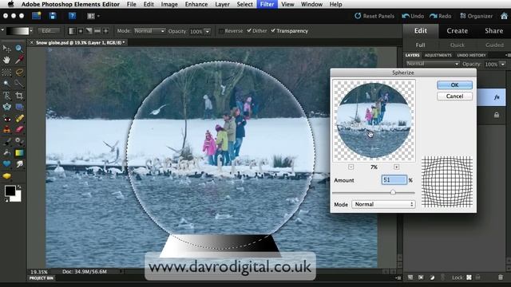Switch to the Create tab
Viewport: 511px width, 287px height.
458,31
